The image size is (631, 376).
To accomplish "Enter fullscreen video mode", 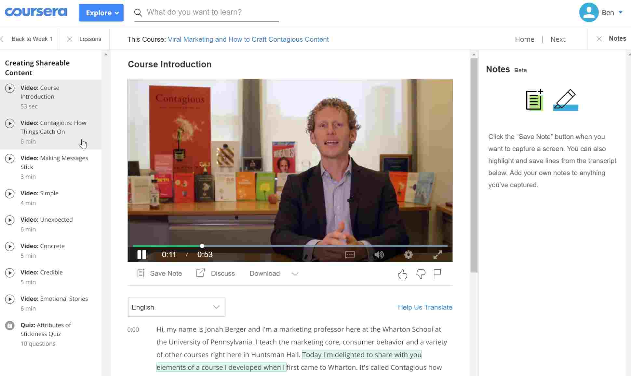I will point(438,255).
